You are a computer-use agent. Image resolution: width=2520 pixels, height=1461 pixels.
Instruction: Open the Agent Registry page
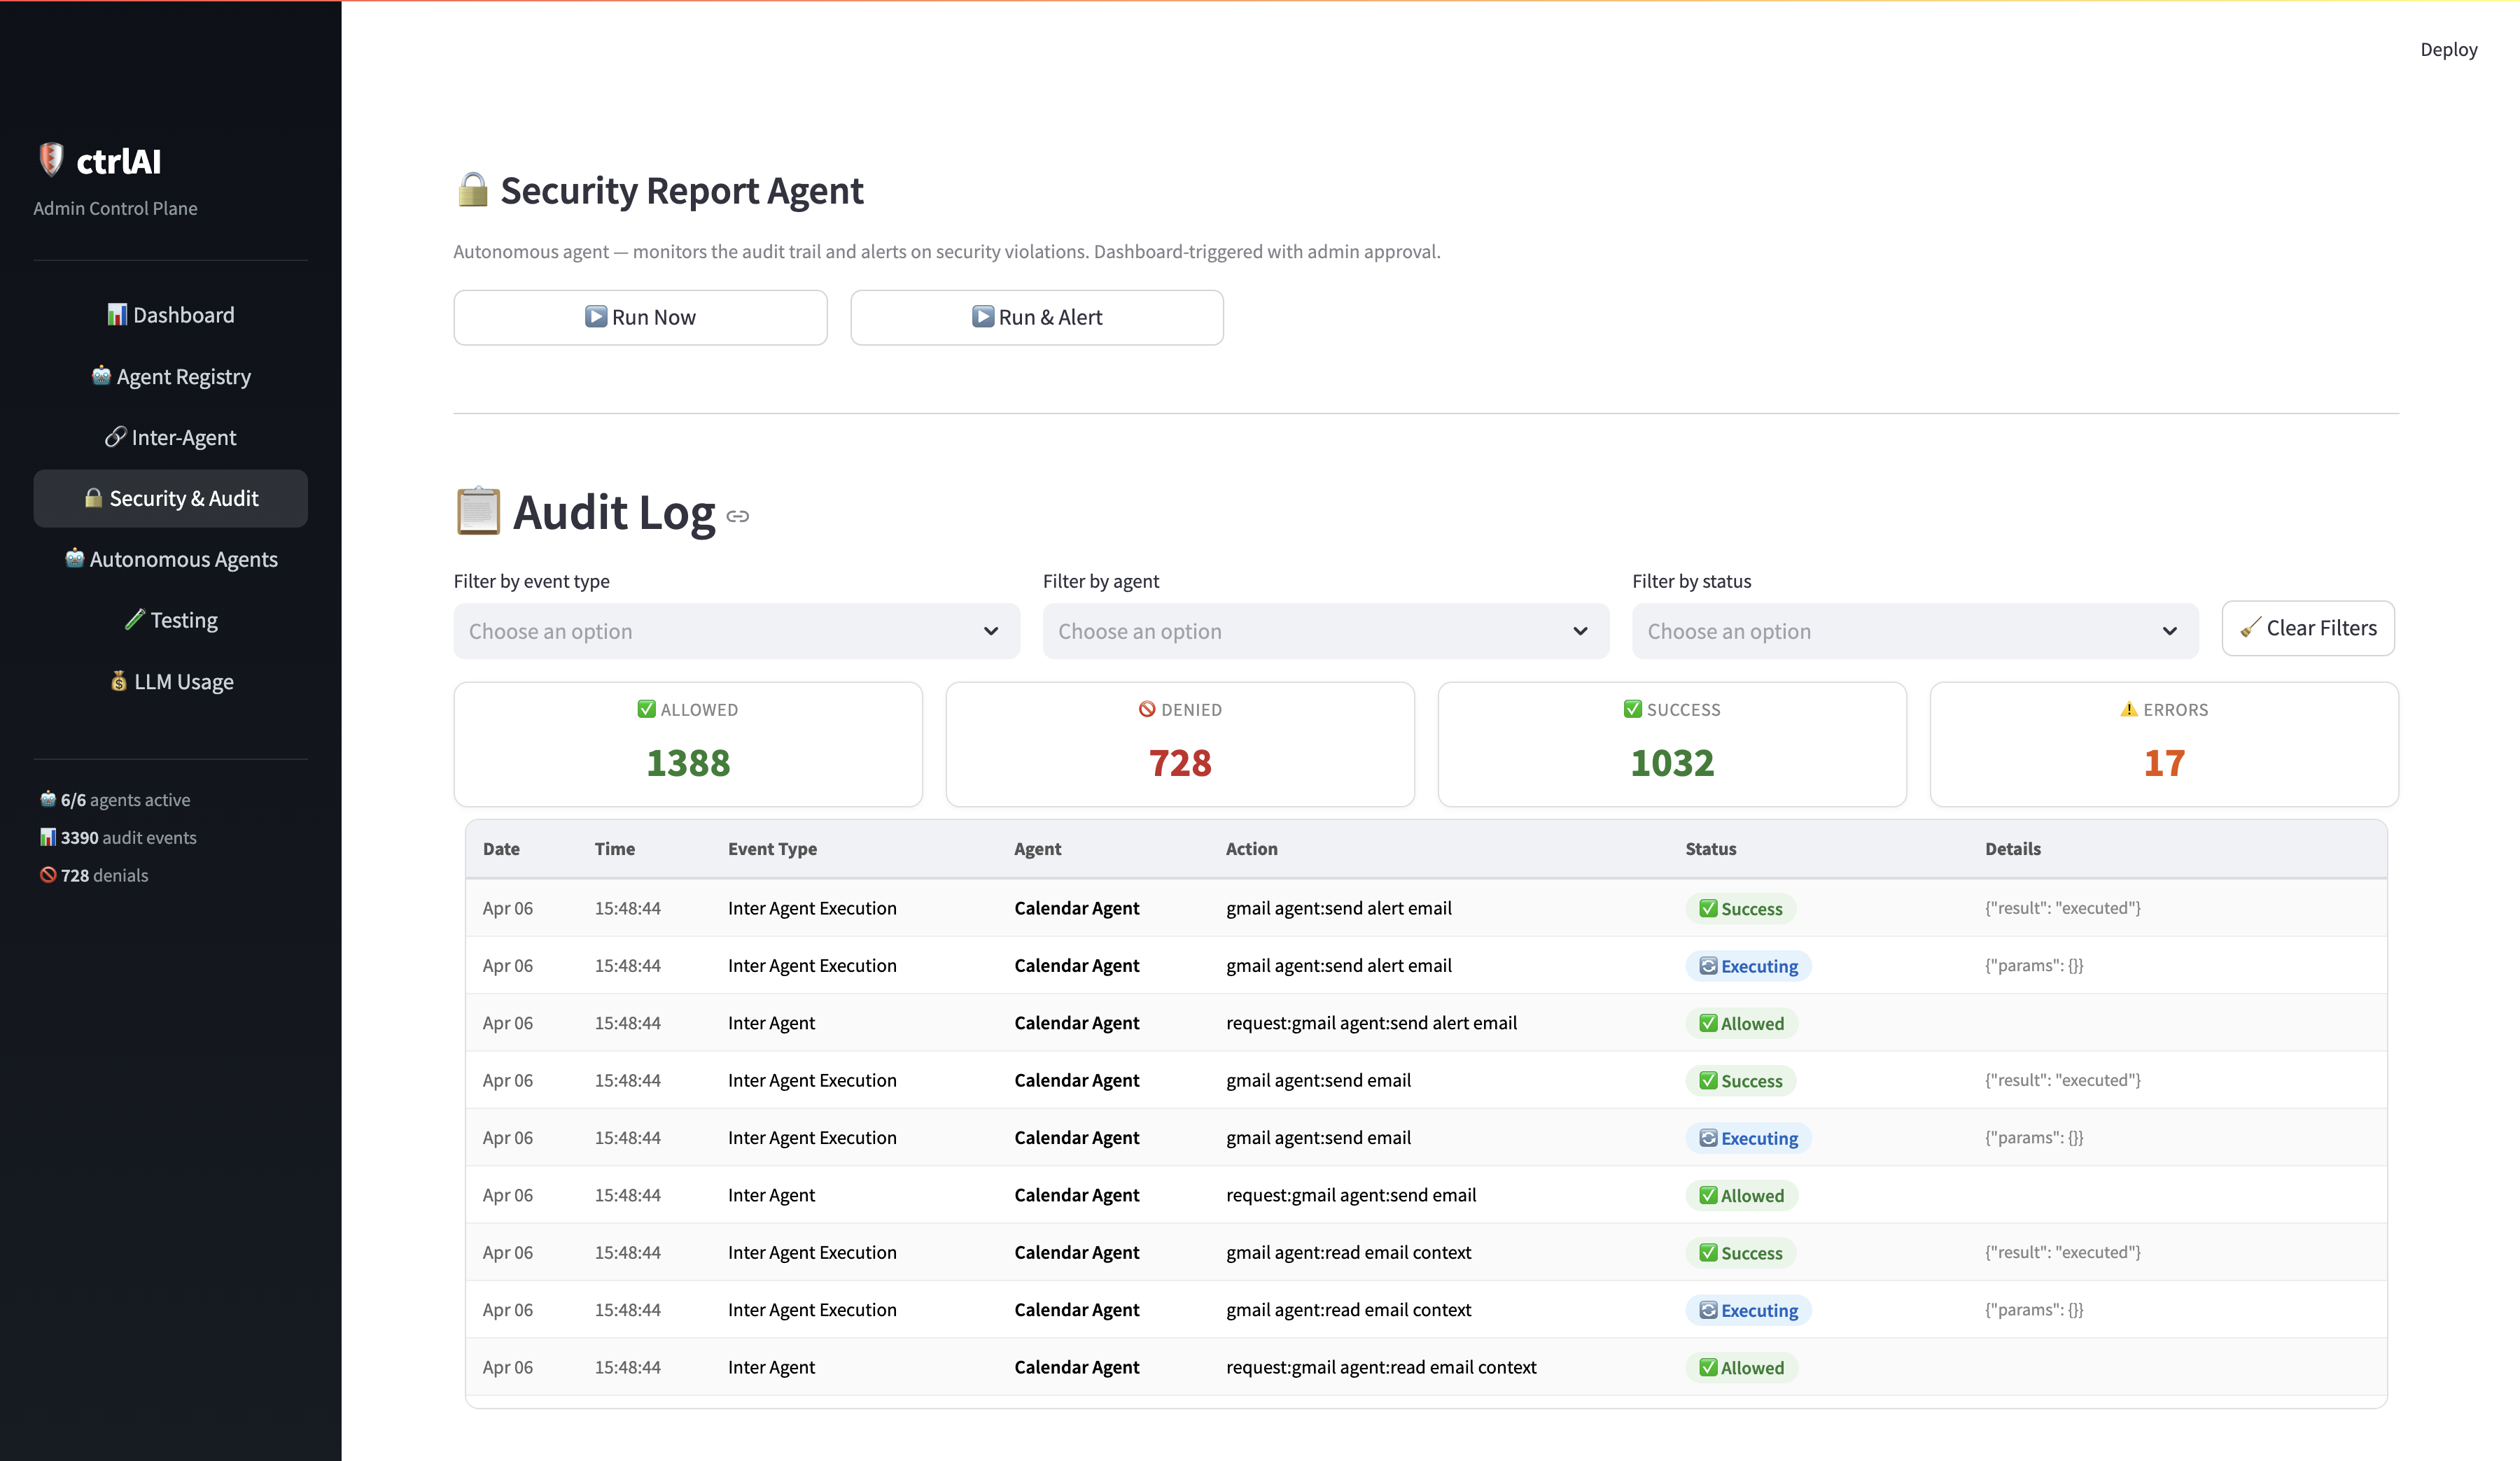[x=171, y=376]
